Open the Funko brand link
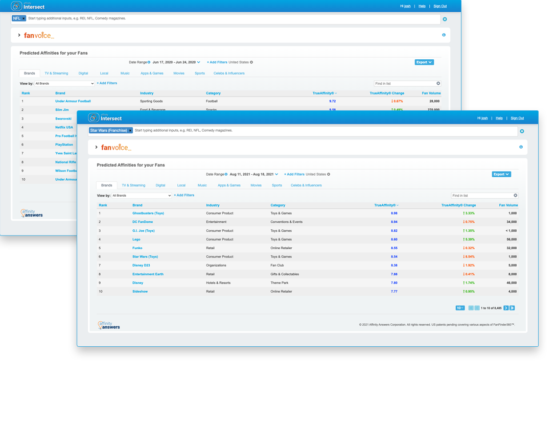Image resolution: width=556 pixels, height=428 pixels. [x=137, y=248]
